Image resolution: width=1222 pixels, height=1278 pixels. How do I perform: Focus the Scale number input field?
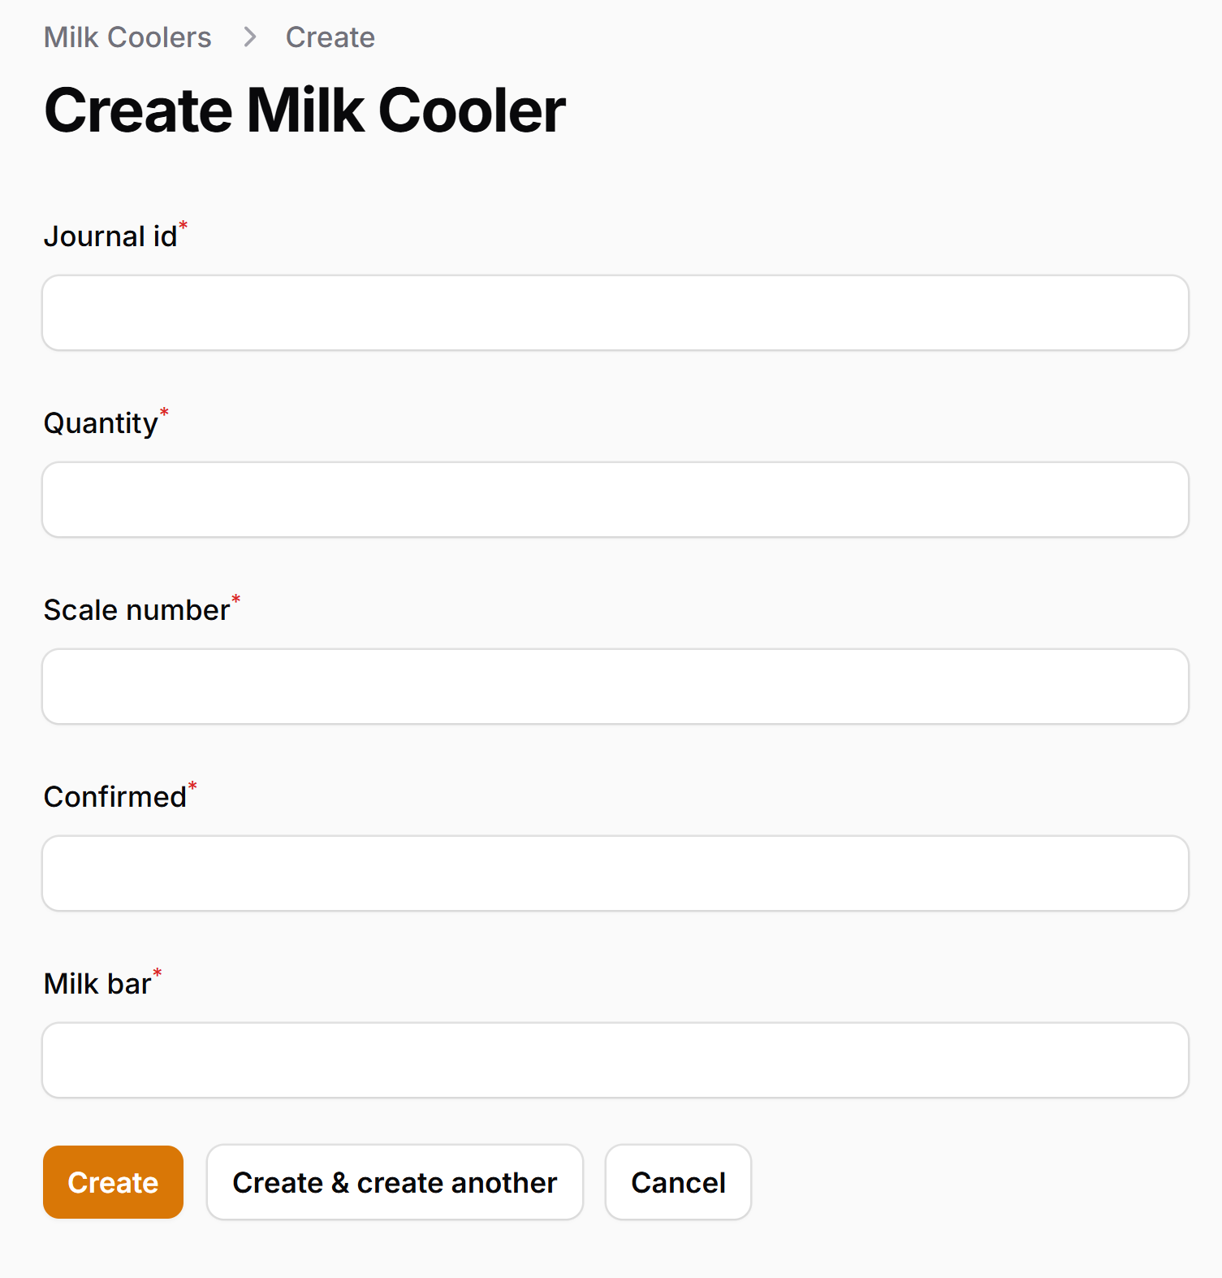[x=615, y=687]
